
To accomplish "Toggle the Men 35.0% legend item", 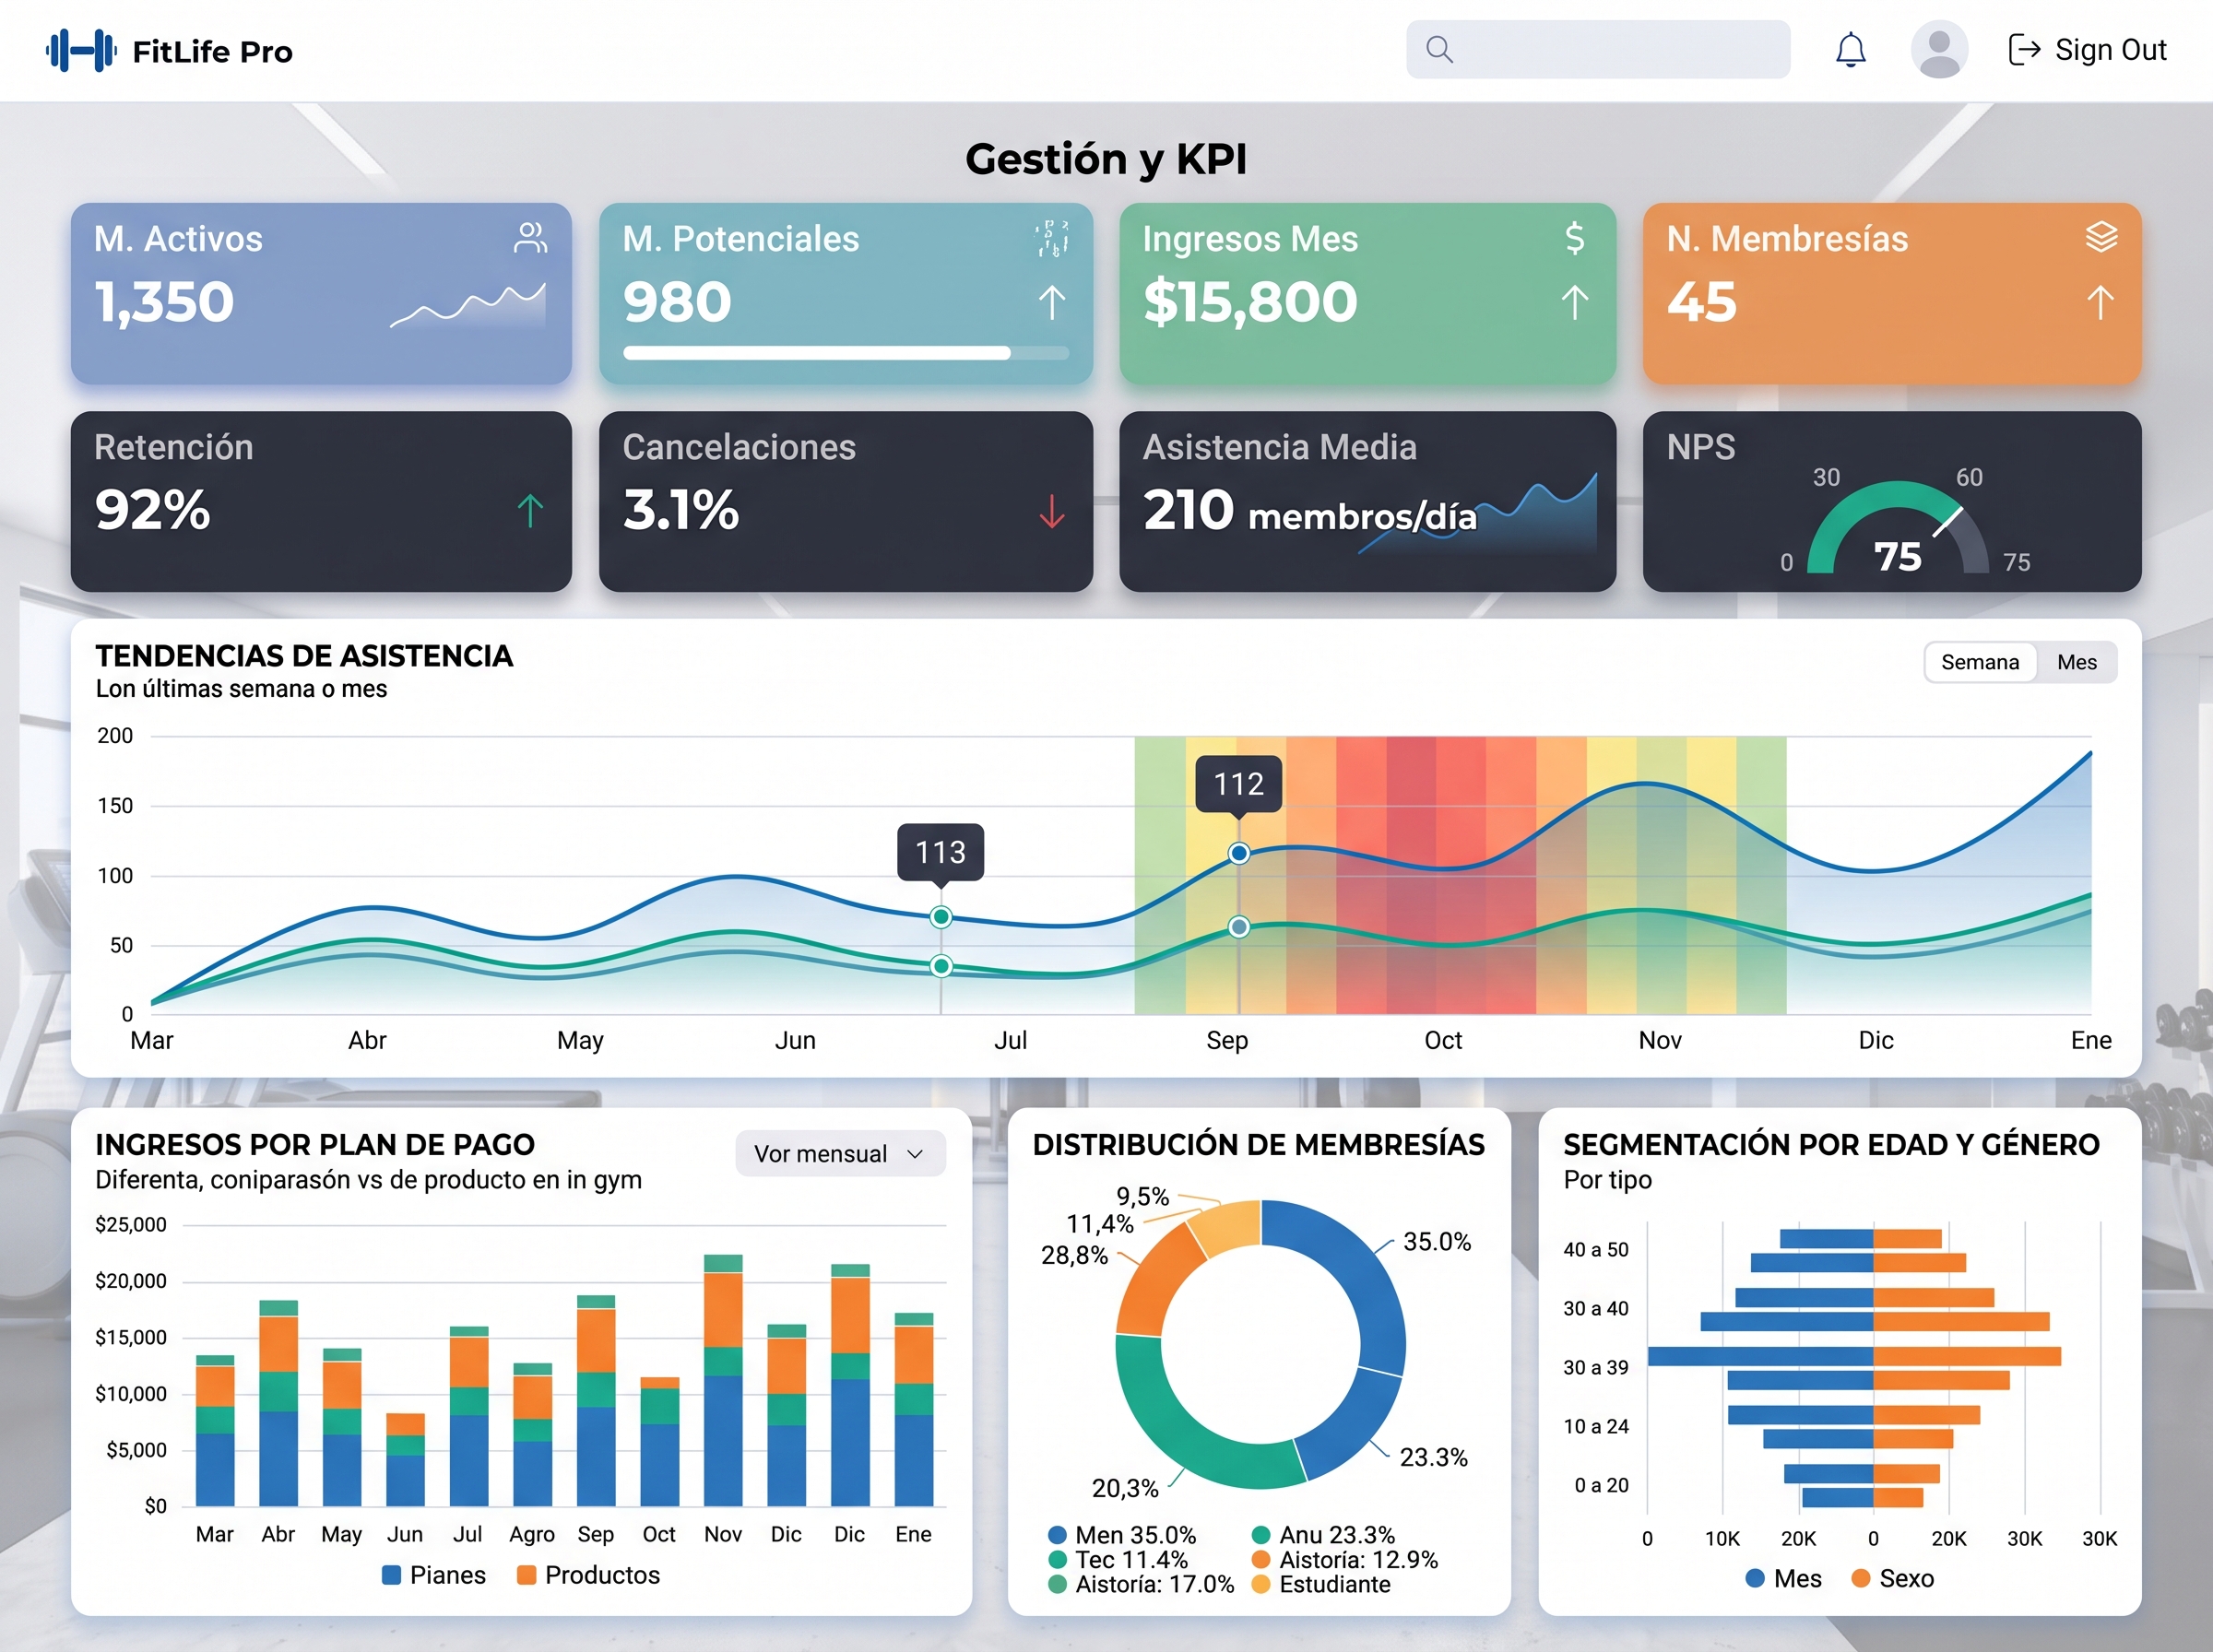I will (1121, 1535).
